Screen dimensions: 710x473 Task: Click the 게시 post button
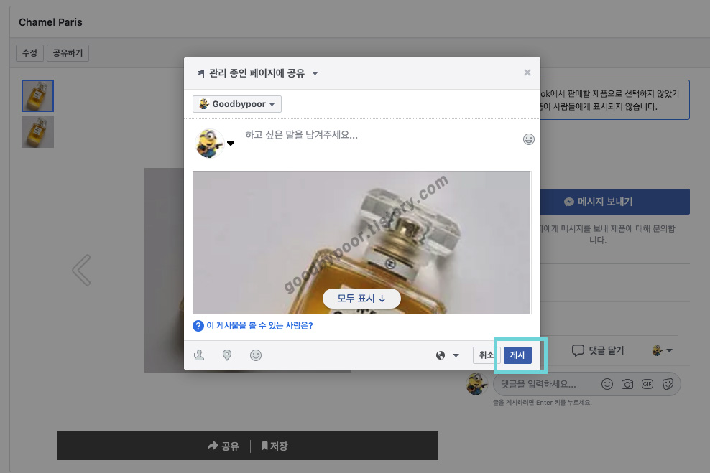[517, 355]
